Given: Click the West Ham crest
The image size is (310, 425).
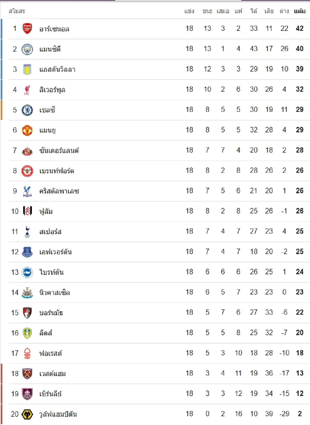Looking at the screenshot, I should 27,373.
